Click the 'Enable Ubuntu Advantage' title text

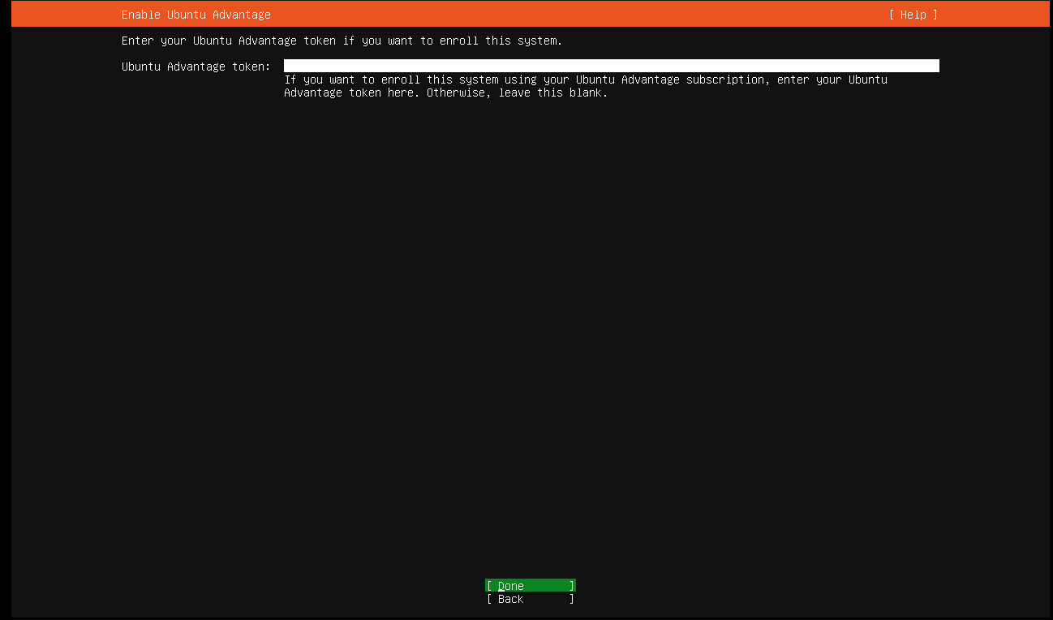coord(196,15)
